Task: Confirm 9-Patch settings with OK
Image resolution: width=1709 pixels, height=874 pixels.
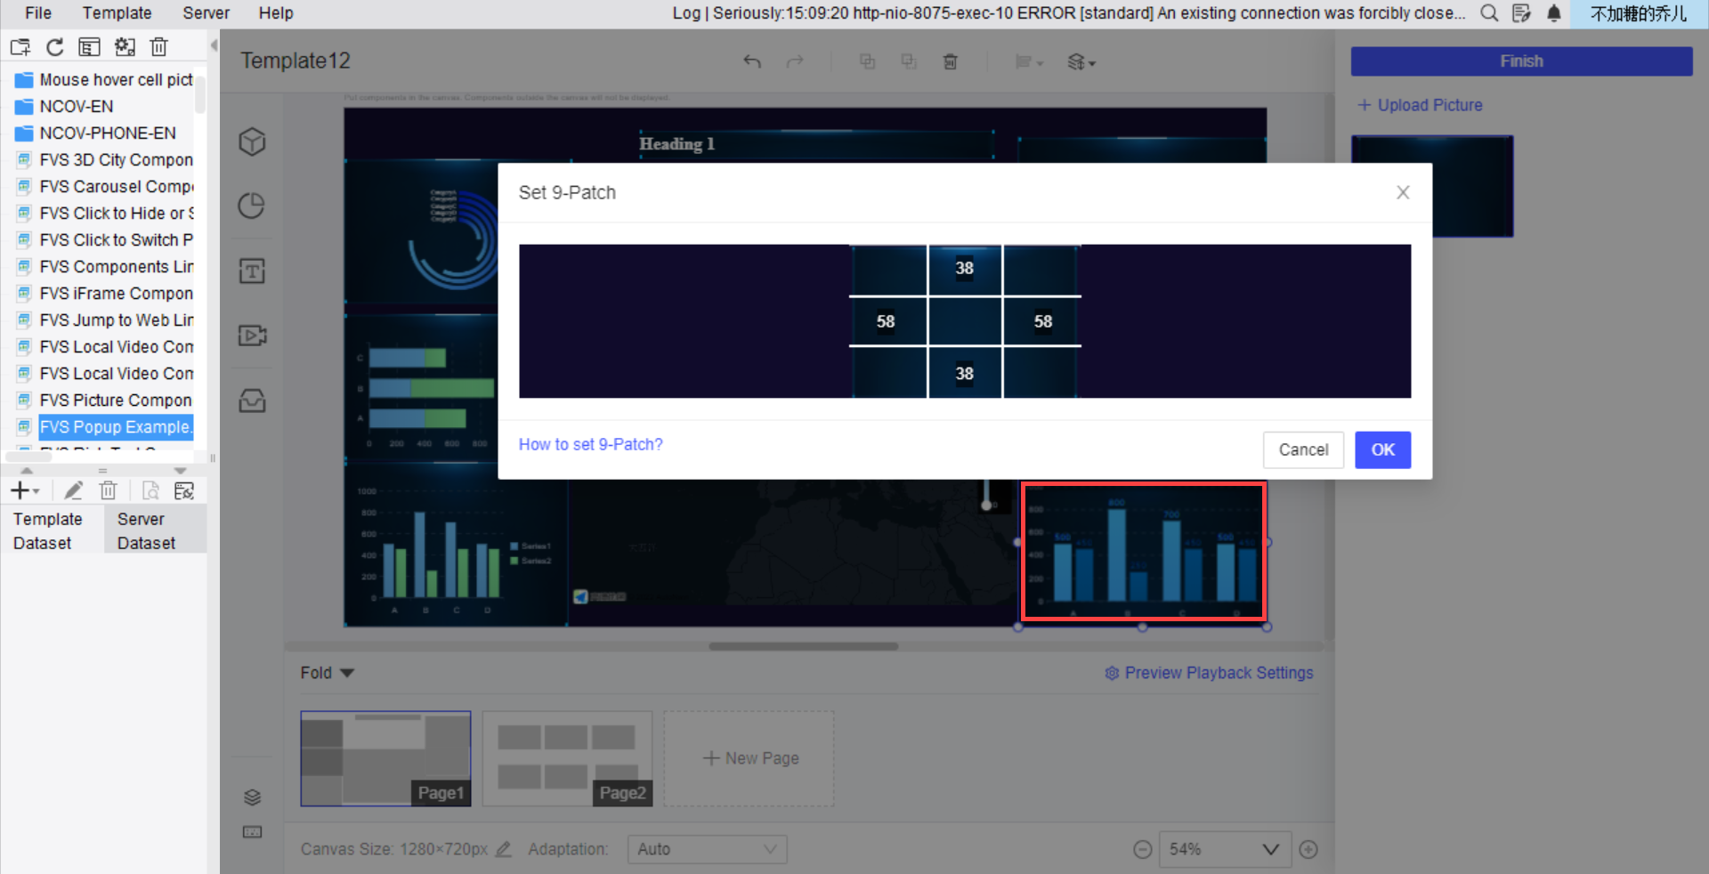Action: pos(1382,449)
